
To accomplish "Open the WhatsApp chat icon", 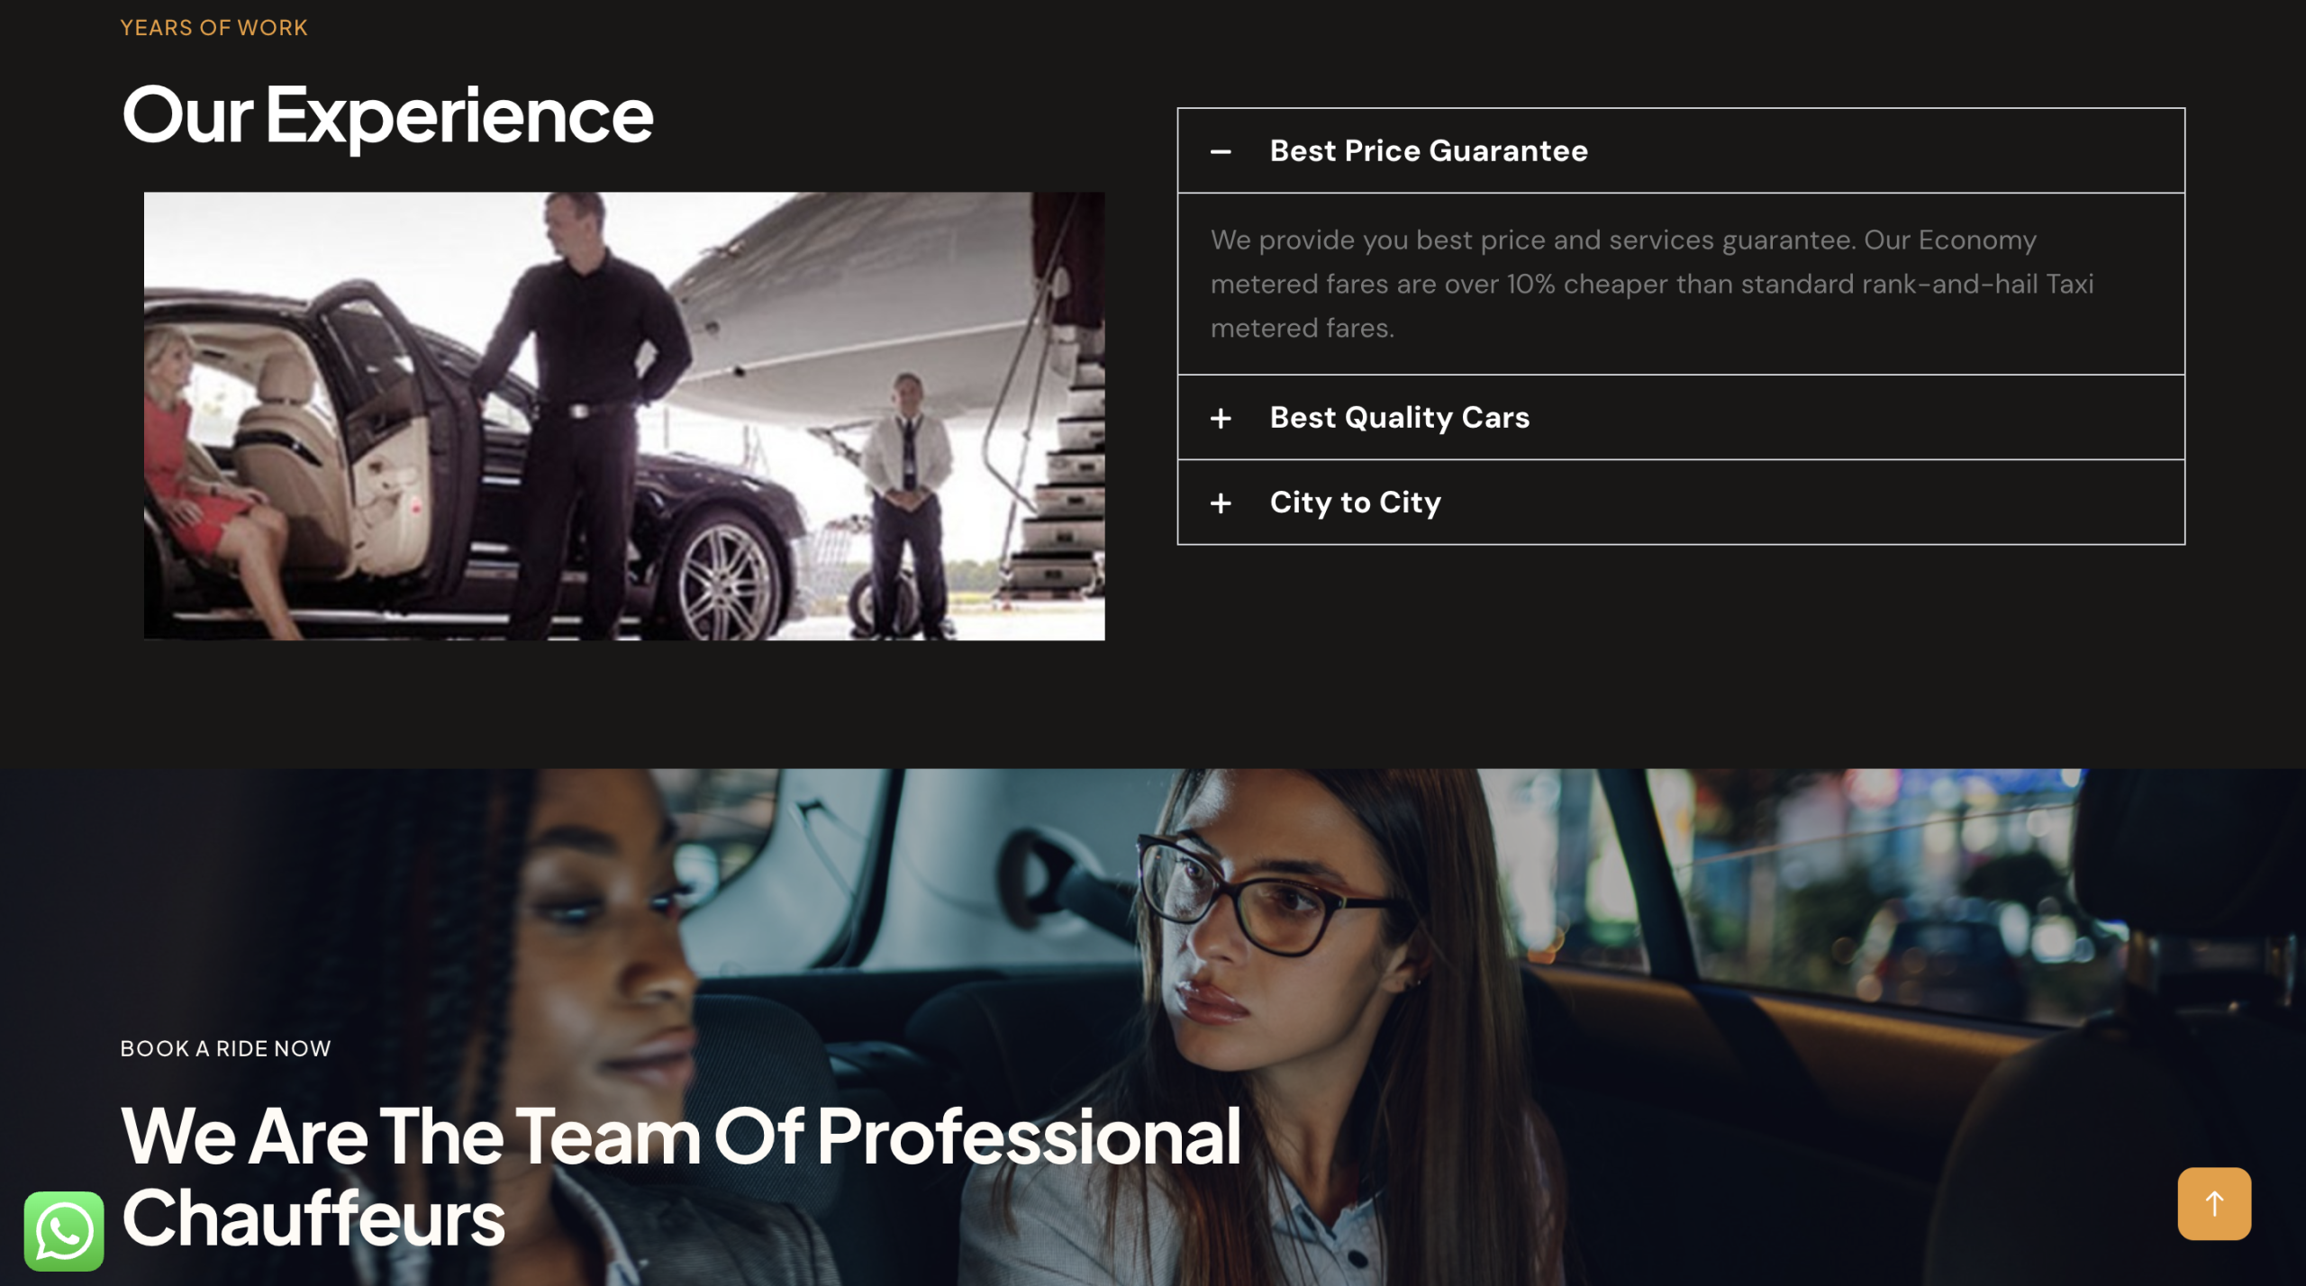I will 64,1230.
